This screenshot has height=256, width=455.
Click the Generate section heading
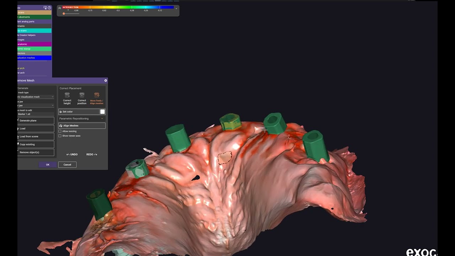pos(23,88)
